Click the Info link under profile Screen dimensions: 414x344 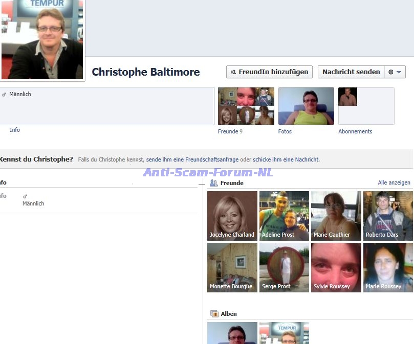click(15, 130)
